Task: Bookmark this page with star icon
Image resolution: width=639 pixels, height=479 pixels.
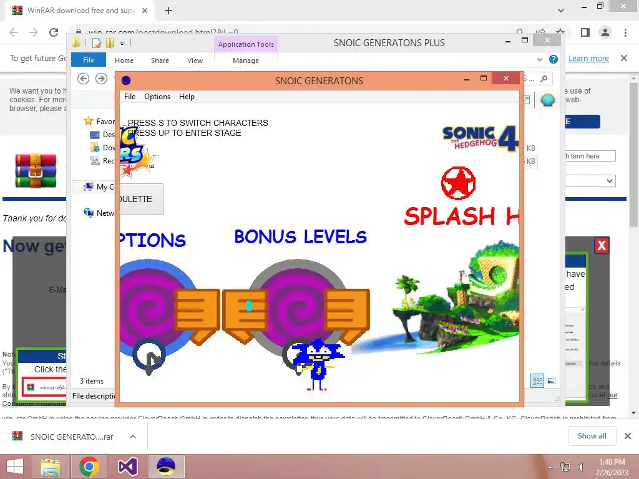Action: [x=560, y=32]
